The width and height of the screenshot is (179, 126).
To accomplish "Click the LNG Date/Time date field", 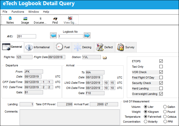I will (x=94, y=83).
